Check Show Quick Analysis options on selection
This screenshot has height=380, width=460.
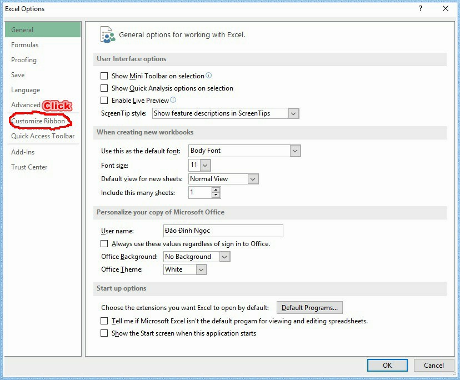104,88
